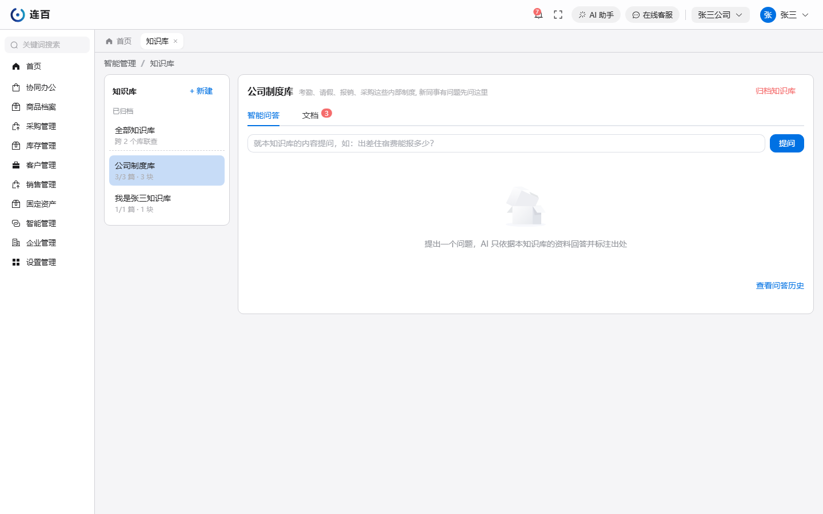The height and width of the screenshot is (514, 823).
Task: Click the 商品档案 sidebar icon
Action: [16, 107]
